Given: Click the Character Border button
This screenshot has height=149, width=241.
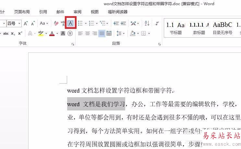Looking at the screenshot, I should pos(70,23).
